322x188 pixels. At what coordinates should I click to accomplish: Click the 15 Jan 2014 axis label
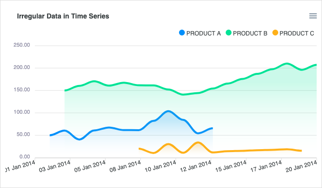click(231, 166)
